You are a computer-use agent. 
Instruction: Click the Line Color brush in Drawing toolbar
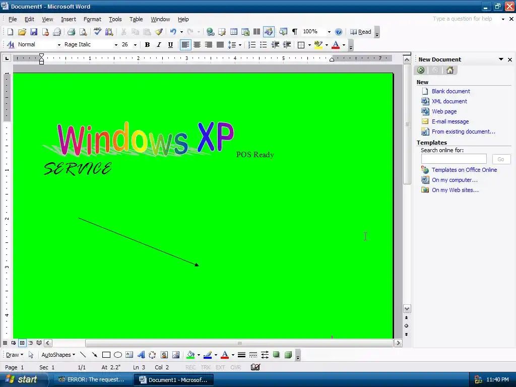point(208,355)
